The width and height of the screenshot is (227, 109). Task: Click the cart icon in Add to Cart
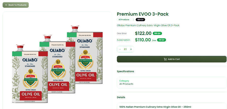point(165,59)
